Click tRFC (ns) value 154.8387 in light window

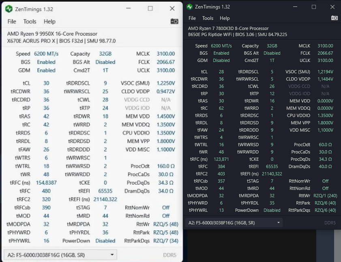(x=46, y=183)
